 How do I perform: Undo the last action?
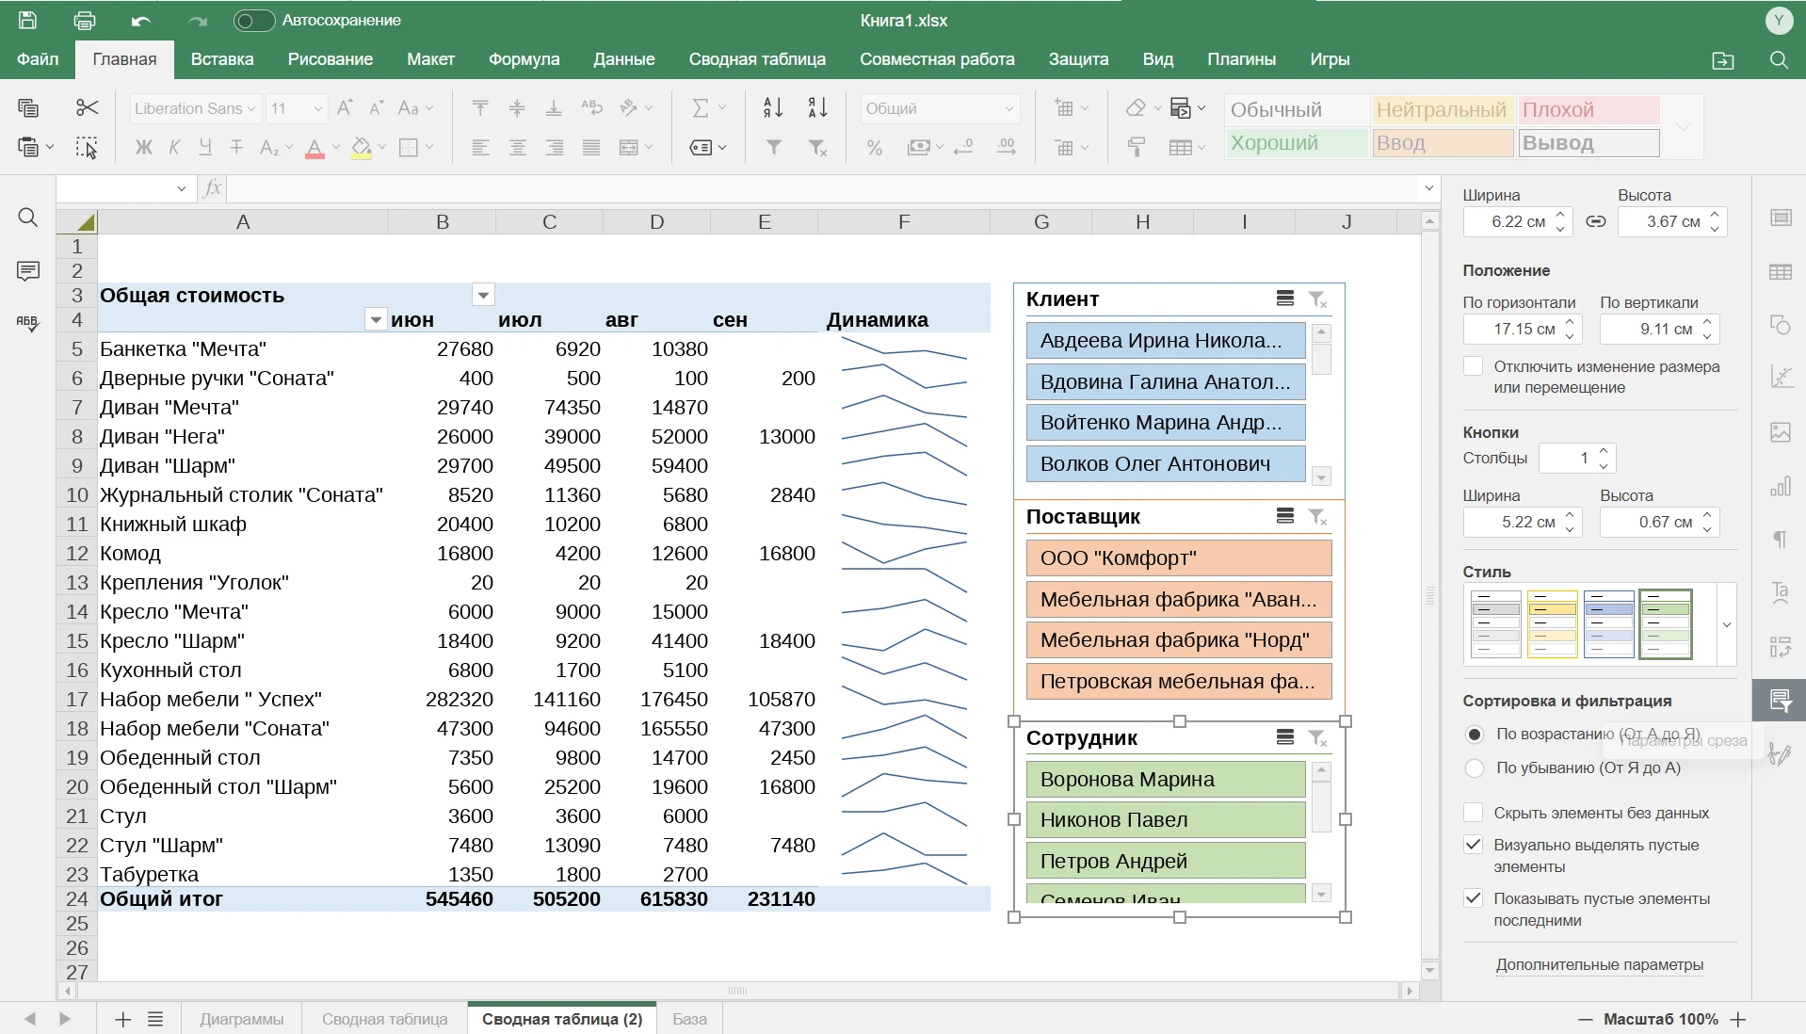tap(141, 20)
